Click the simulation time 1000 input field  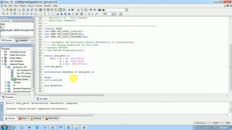coord(107,14)
